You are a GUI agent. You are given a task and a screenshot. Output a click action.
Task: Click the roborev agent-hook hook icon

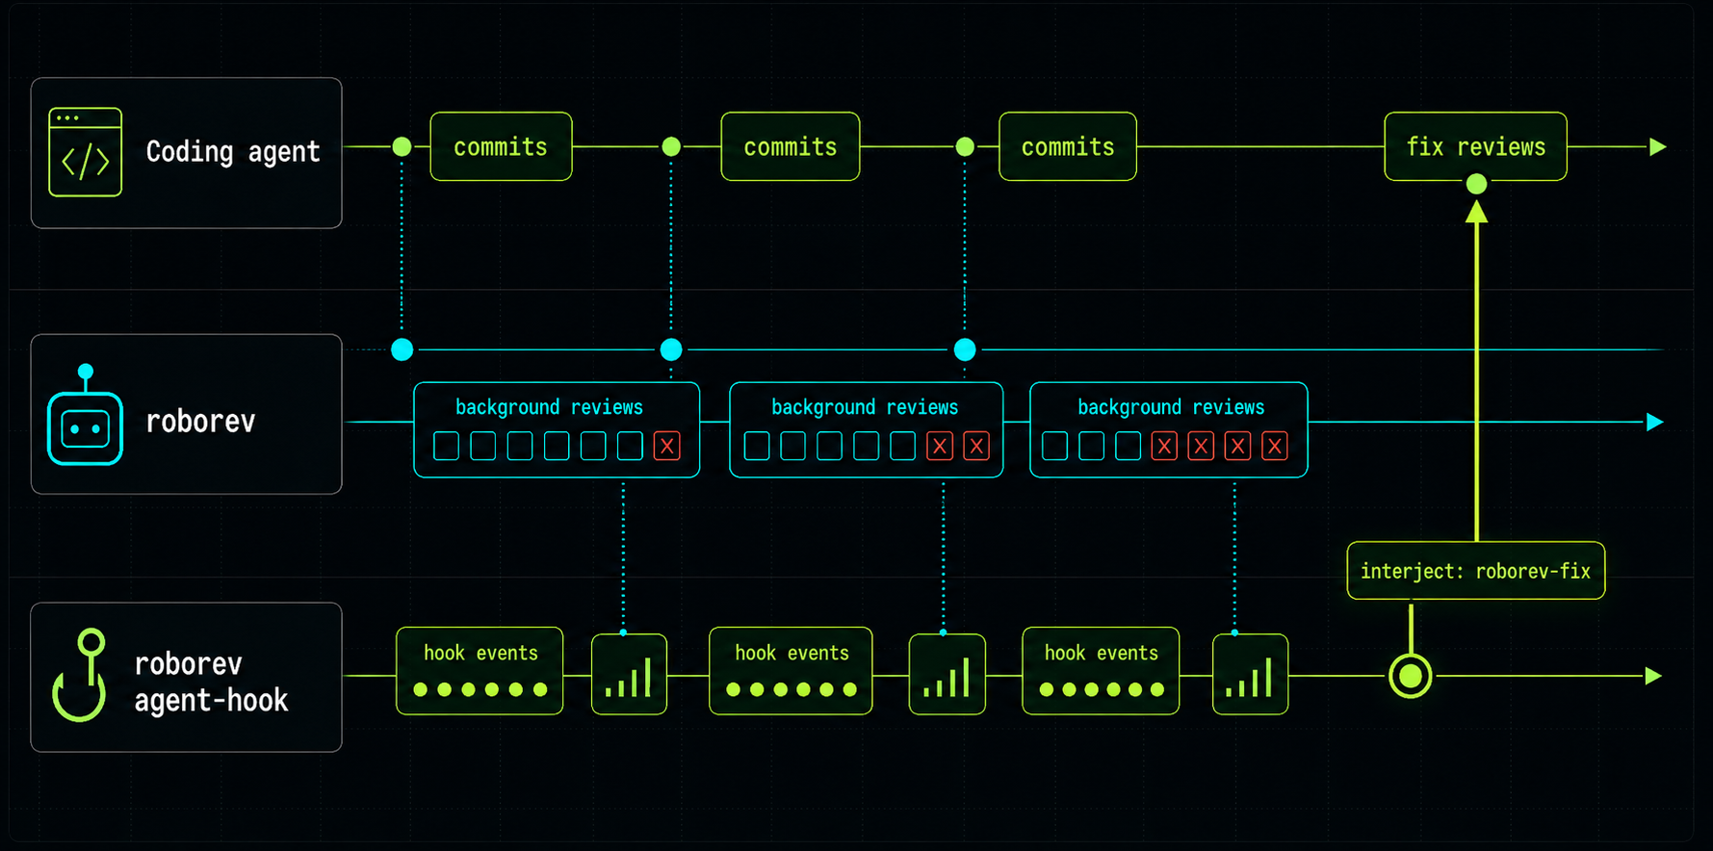79,675
